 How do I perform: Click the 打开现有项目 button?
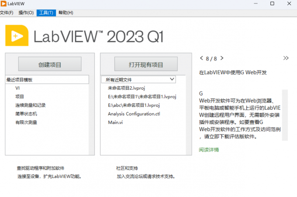point(146,64)
